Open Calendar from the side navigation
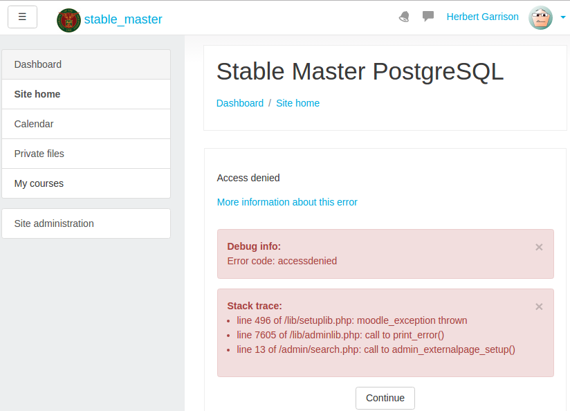This screenshot has height=411, width=570. click(86, 124)
